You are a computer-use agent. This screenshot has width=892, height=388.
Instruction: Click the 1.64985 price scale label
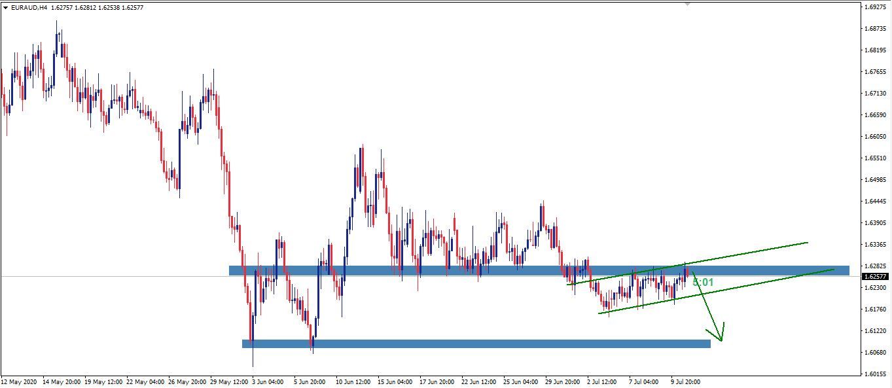coord(875,180)
